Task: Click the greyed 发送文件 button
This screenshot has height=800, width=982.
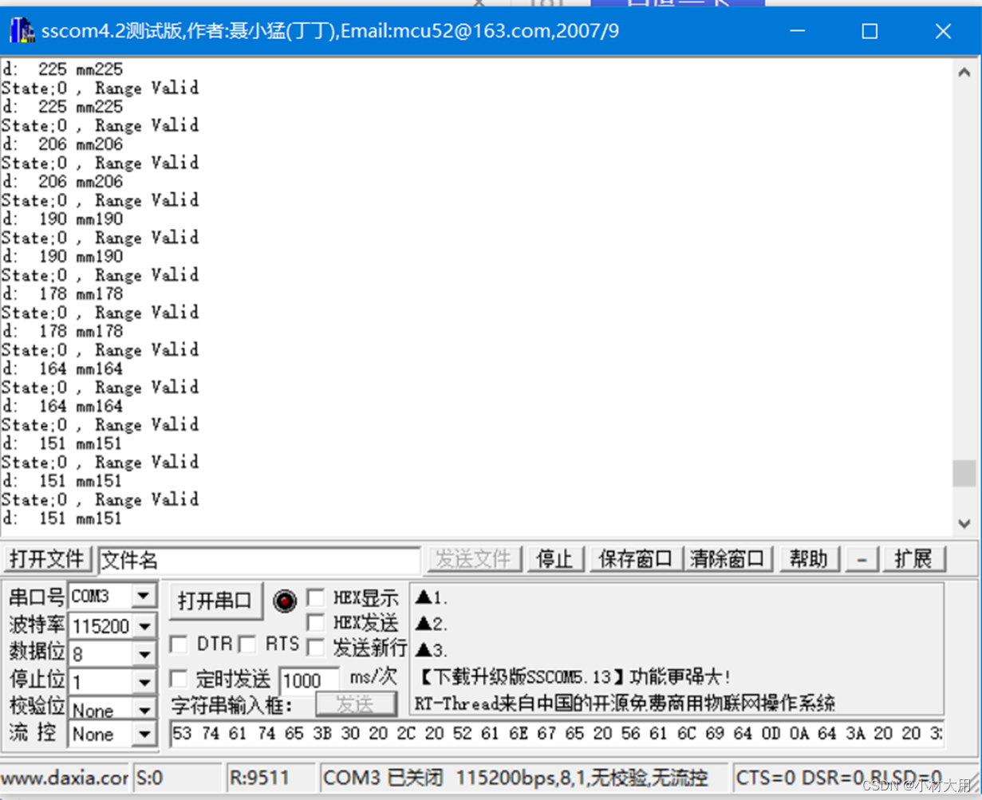Action: coord(474,560)
